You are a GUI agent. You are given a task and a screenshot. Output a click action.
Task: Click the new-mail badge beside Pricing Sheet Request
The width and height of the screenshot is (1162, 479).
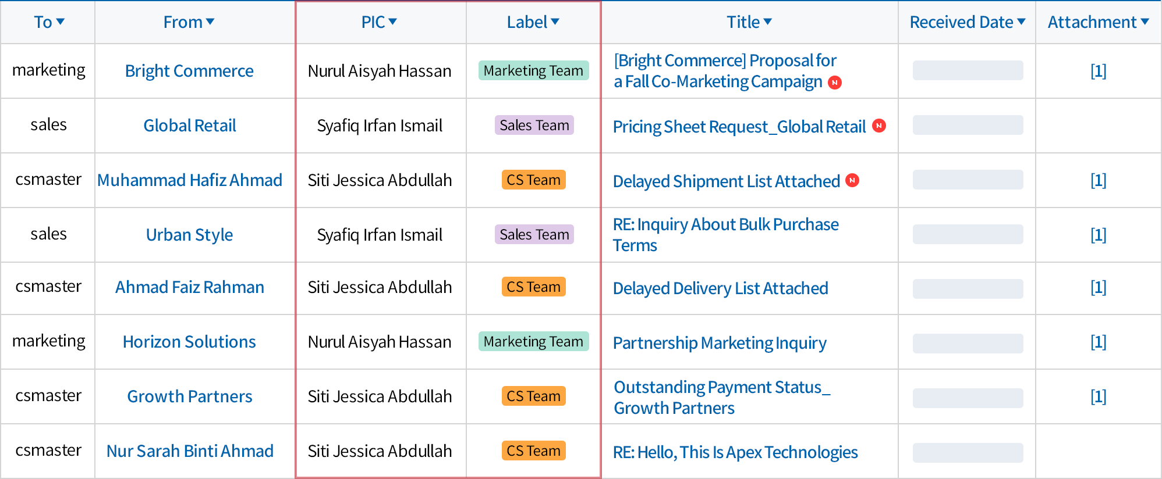[879, 126]
